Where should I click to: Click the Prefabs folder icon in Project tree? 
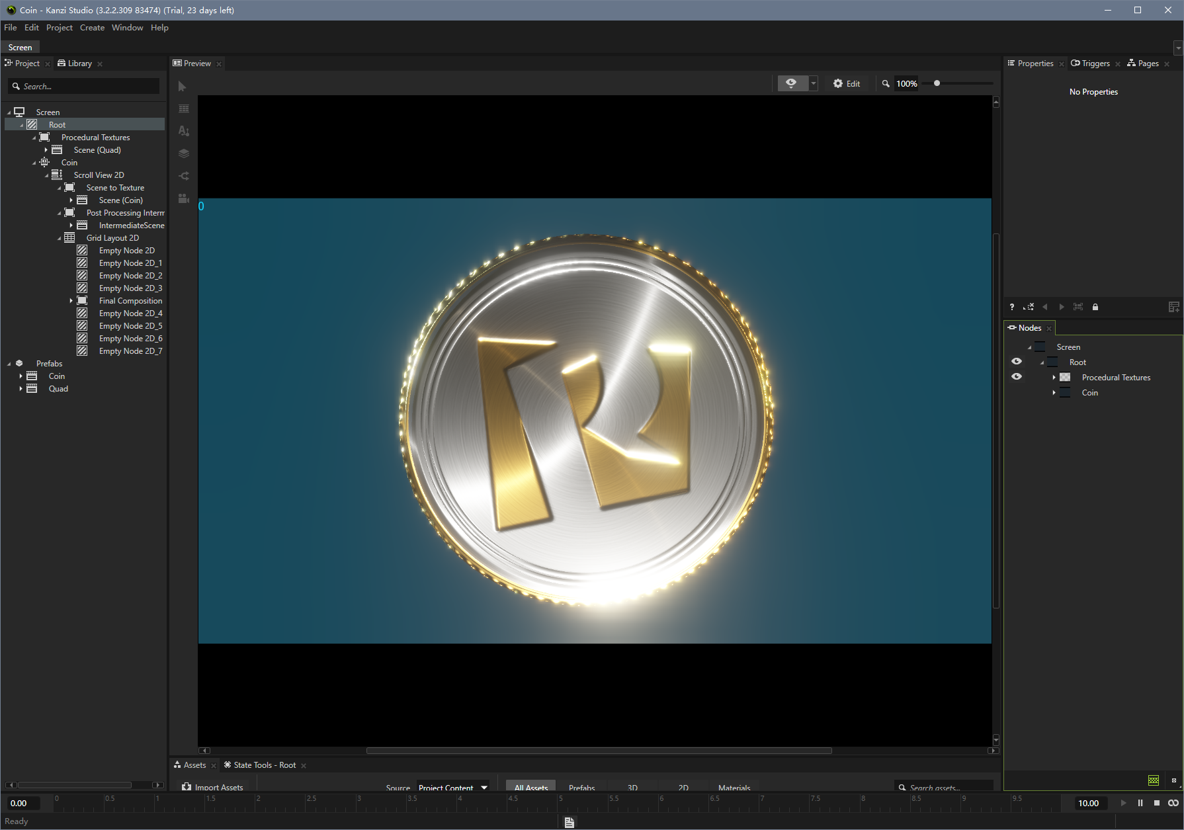pyautogui.click(x=19, y=363)
